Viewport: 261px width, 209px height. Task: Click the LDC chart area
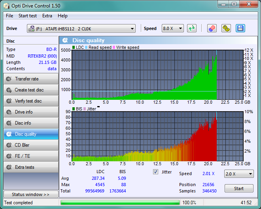[x=158, y=75]
